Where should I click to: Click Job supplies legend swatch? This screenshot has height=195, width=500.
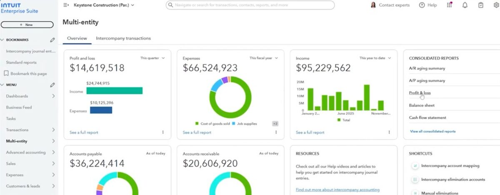(x=233, y=124)
